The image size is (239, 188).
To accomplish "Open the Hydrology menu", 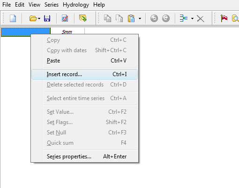I will tap(76, 5).
